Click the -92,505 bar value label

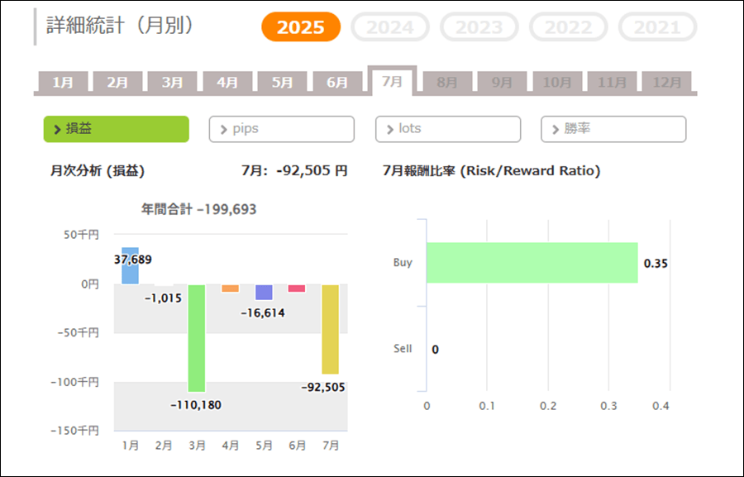(x=323, y=387)
